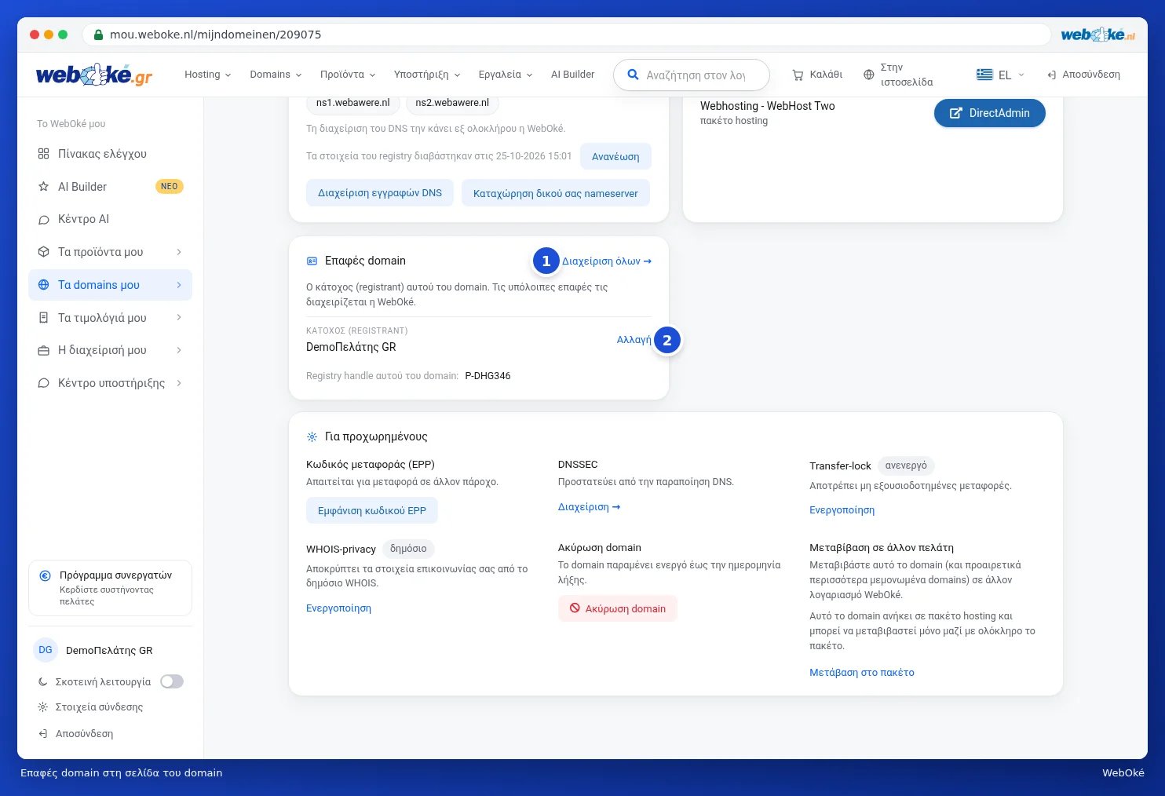This screenshot has height=796, width=1165.
Task: Click the DG user avatar
Action: click(46, 650)
